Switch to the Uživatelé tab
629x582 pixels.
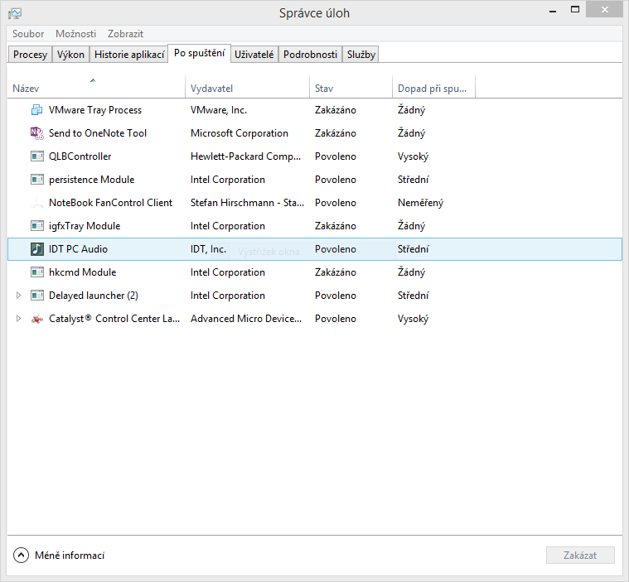(254, 55)
